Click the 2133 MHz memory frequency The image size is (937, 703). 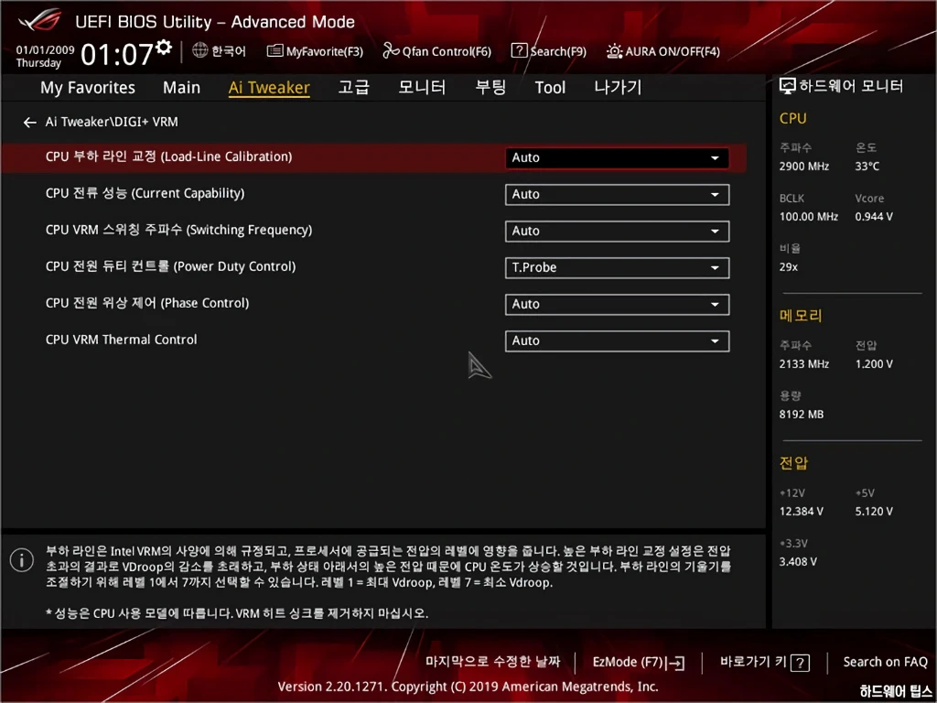click(803, 363)
